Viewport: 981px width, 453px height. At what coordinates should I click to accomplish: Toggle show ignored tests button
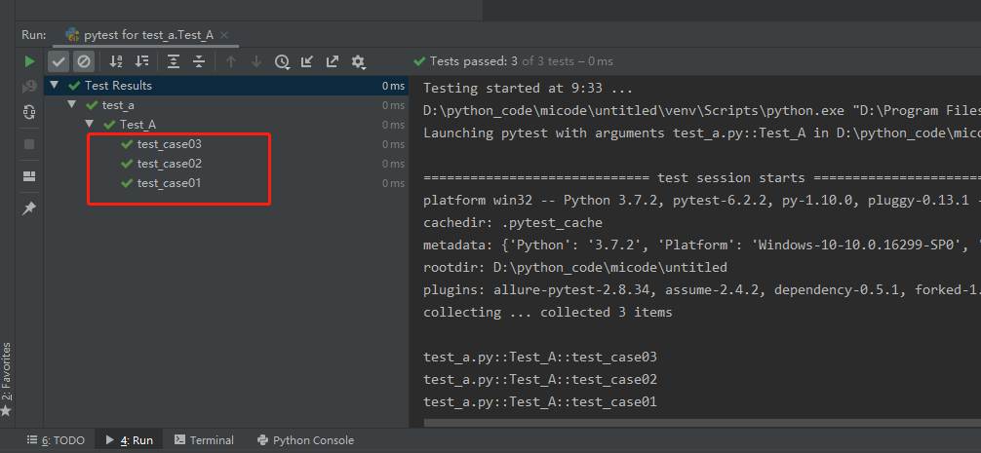coord(84,61)
